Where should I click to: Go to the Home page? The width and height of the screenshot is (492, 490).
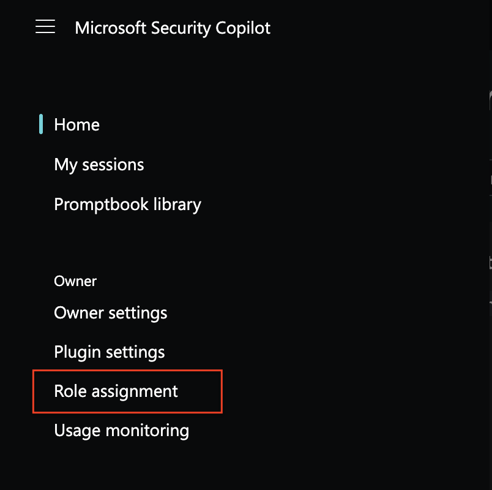[x=76, y=125]
